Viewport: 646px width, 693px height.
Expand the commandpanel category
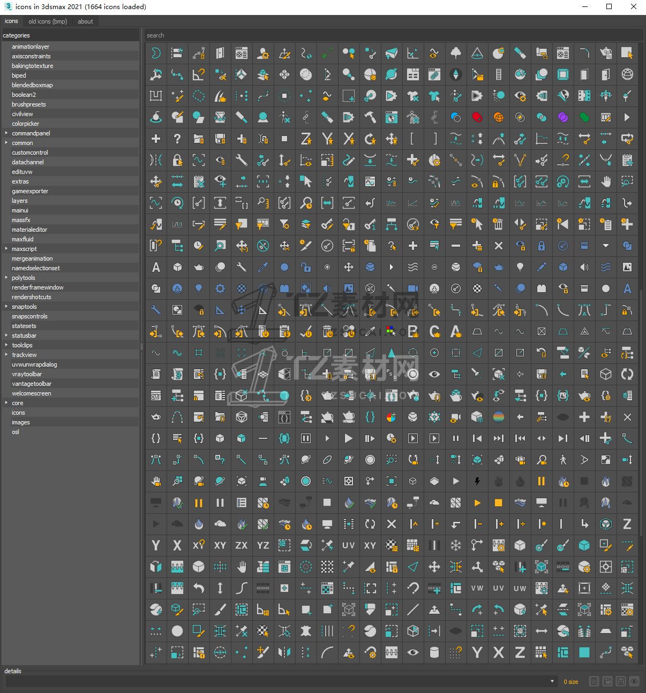[x=6, y=133]
